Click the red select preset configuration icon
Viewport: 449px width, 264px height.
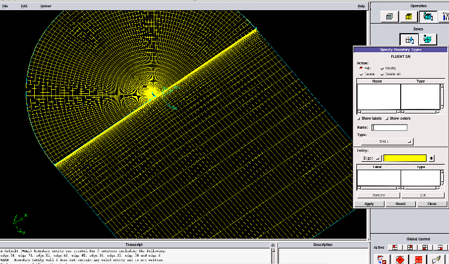click(x=418, y=260)
